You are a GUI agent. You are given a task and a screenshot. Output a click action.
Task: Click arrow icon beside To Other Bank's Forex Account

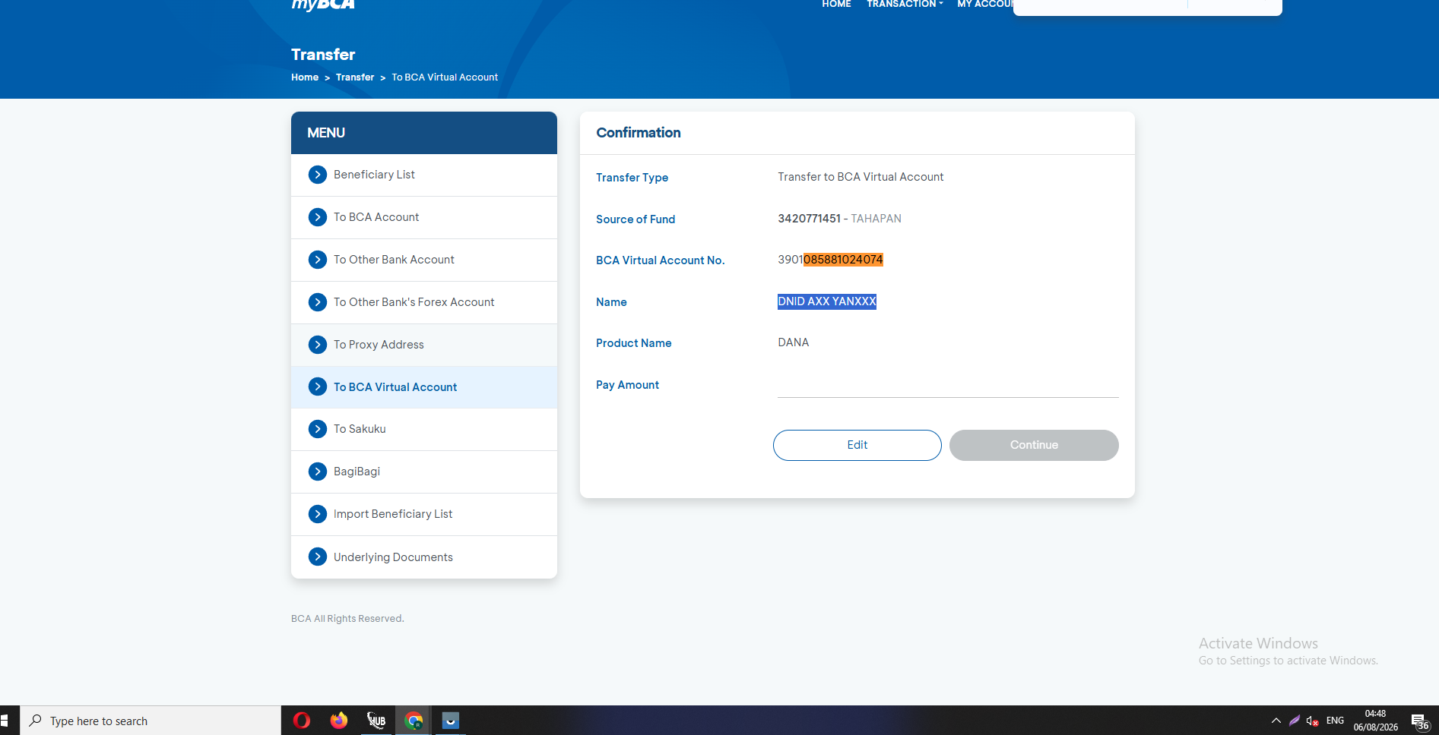point(318,302)
